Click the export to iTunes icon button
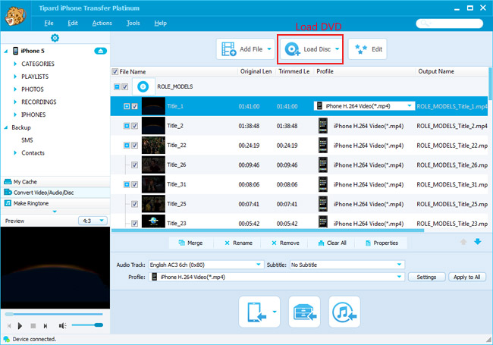 coord(344,312)
